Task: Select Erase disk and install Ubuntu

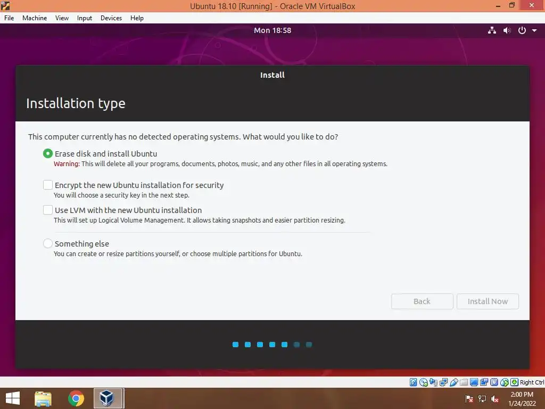Action: pyautogui.click(x=47, y=153)
